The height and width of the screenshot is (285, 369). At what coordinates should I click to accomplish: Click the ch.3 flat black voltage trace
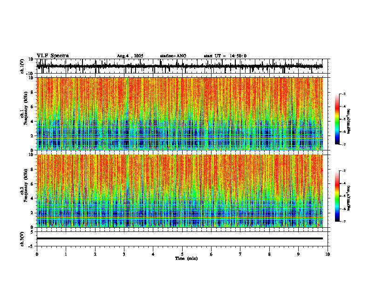pos(180,238)
